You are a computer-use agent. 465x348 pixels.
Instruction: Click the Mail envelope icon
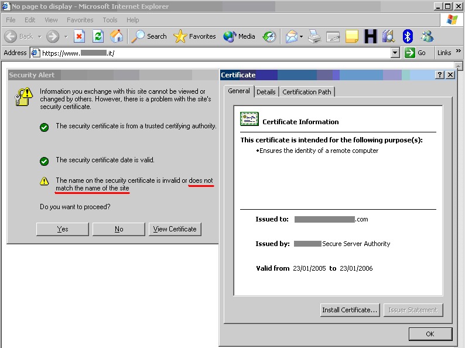click(x=291, y=36)
